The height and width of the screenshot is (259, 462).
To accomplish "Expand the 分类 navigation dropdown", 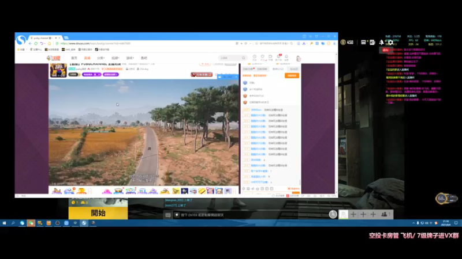I will click(100, 58).
